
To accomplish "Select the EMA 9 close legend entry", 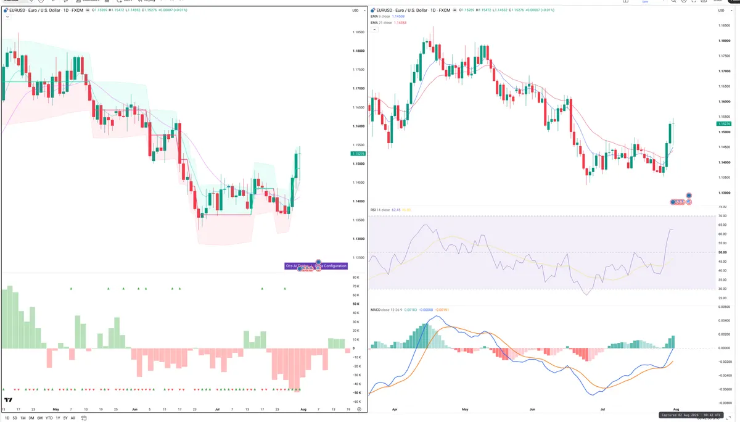I will point(380,17).
